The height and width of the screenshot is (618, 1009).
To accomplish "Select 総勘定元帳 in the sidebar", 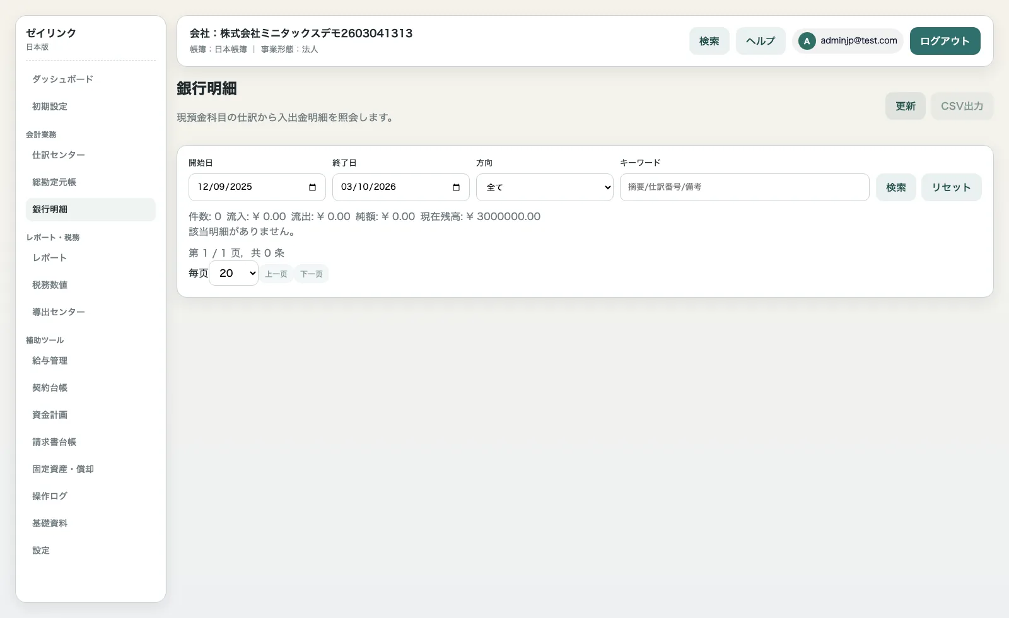I will coord(54,182).
